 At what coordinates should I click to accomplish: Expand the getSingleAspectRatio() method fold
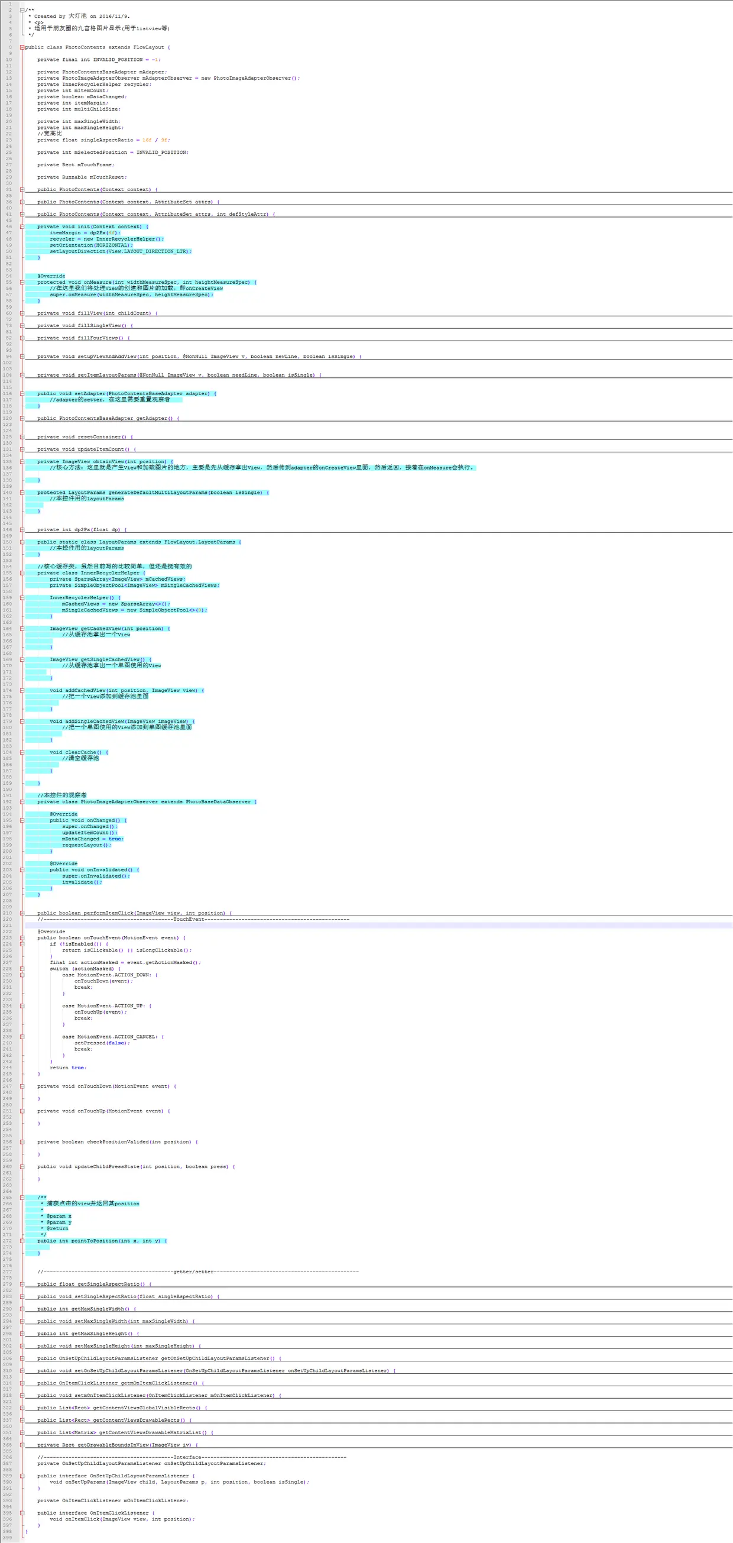coord(22,1283)
